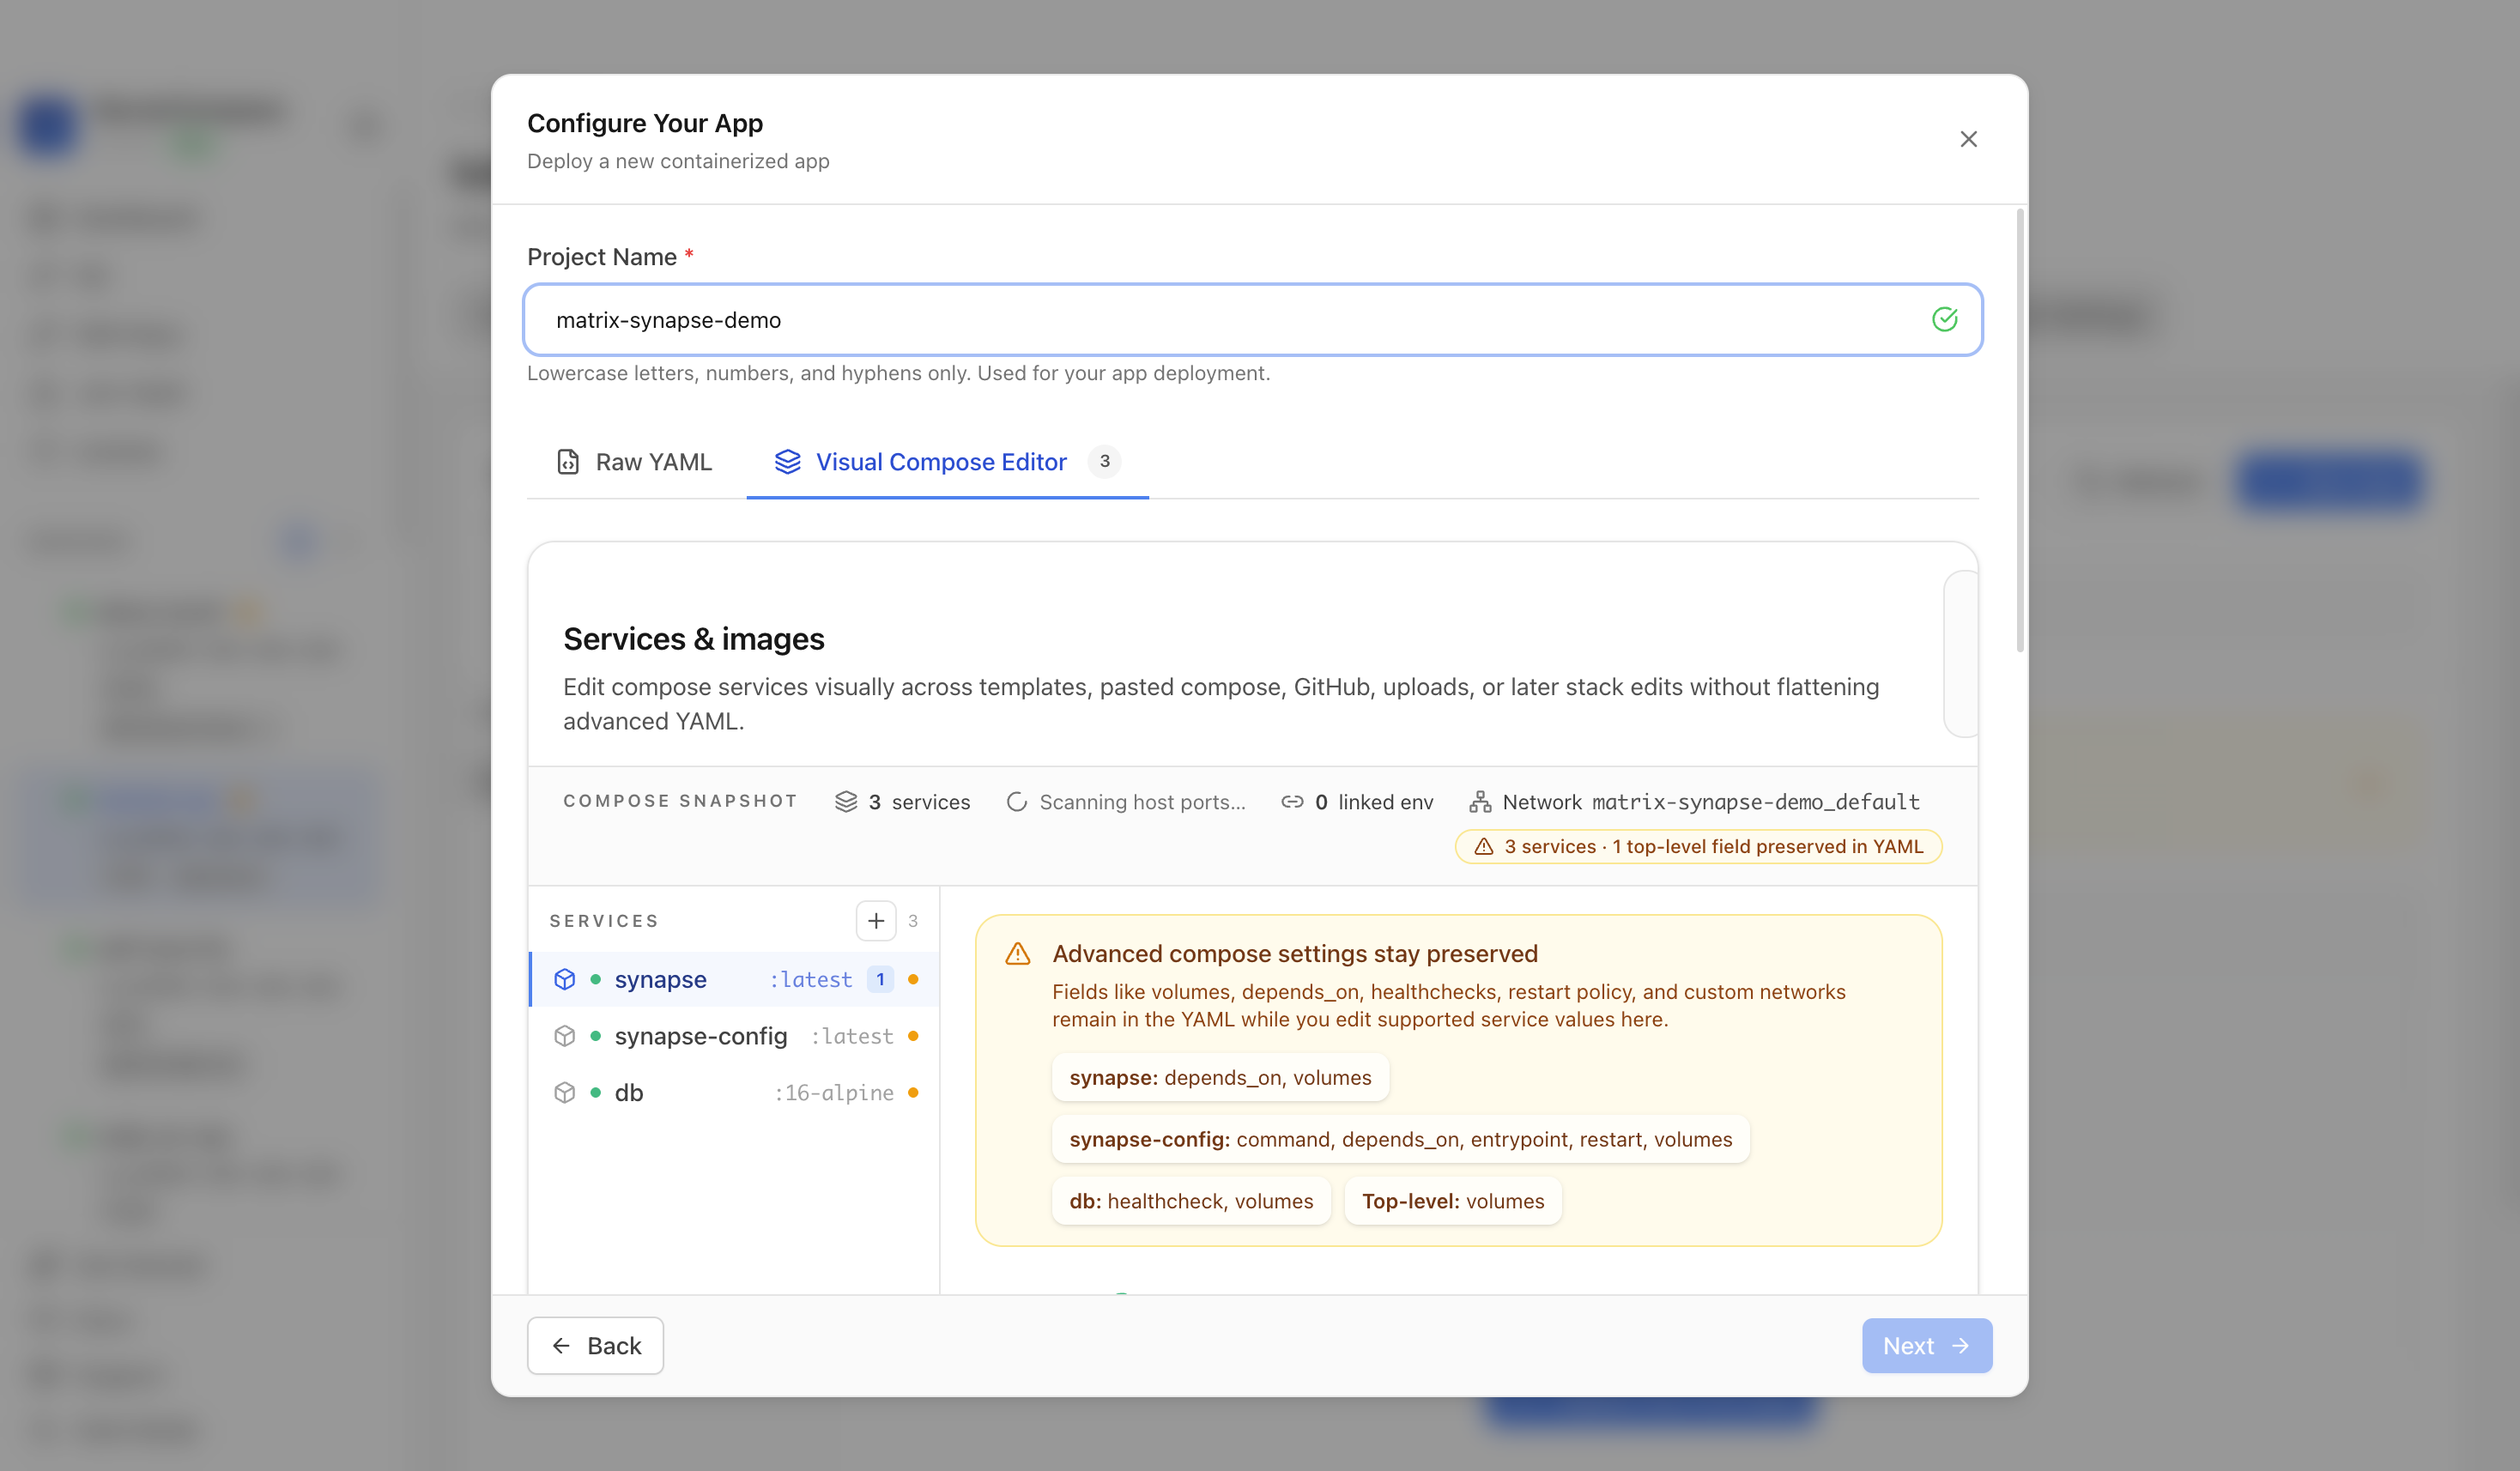Click the cube icon next to synapse
The width and height of the screenshot is (2520, 1471).
click(x=565, y=979)
